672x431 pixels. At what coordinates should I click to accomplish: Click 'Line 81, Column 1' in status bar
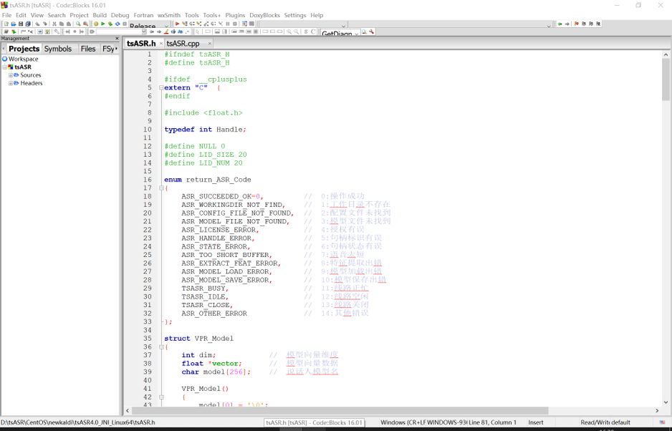492,422
